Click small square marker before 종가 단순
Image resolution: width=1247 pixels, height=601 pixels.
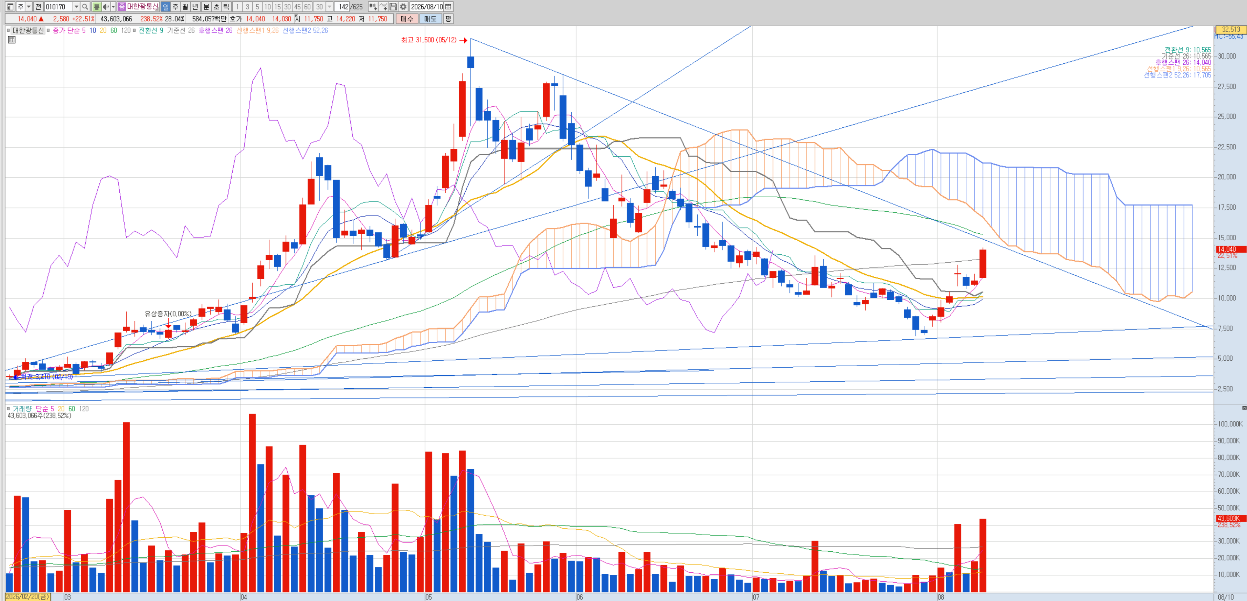tap(48, 30)
